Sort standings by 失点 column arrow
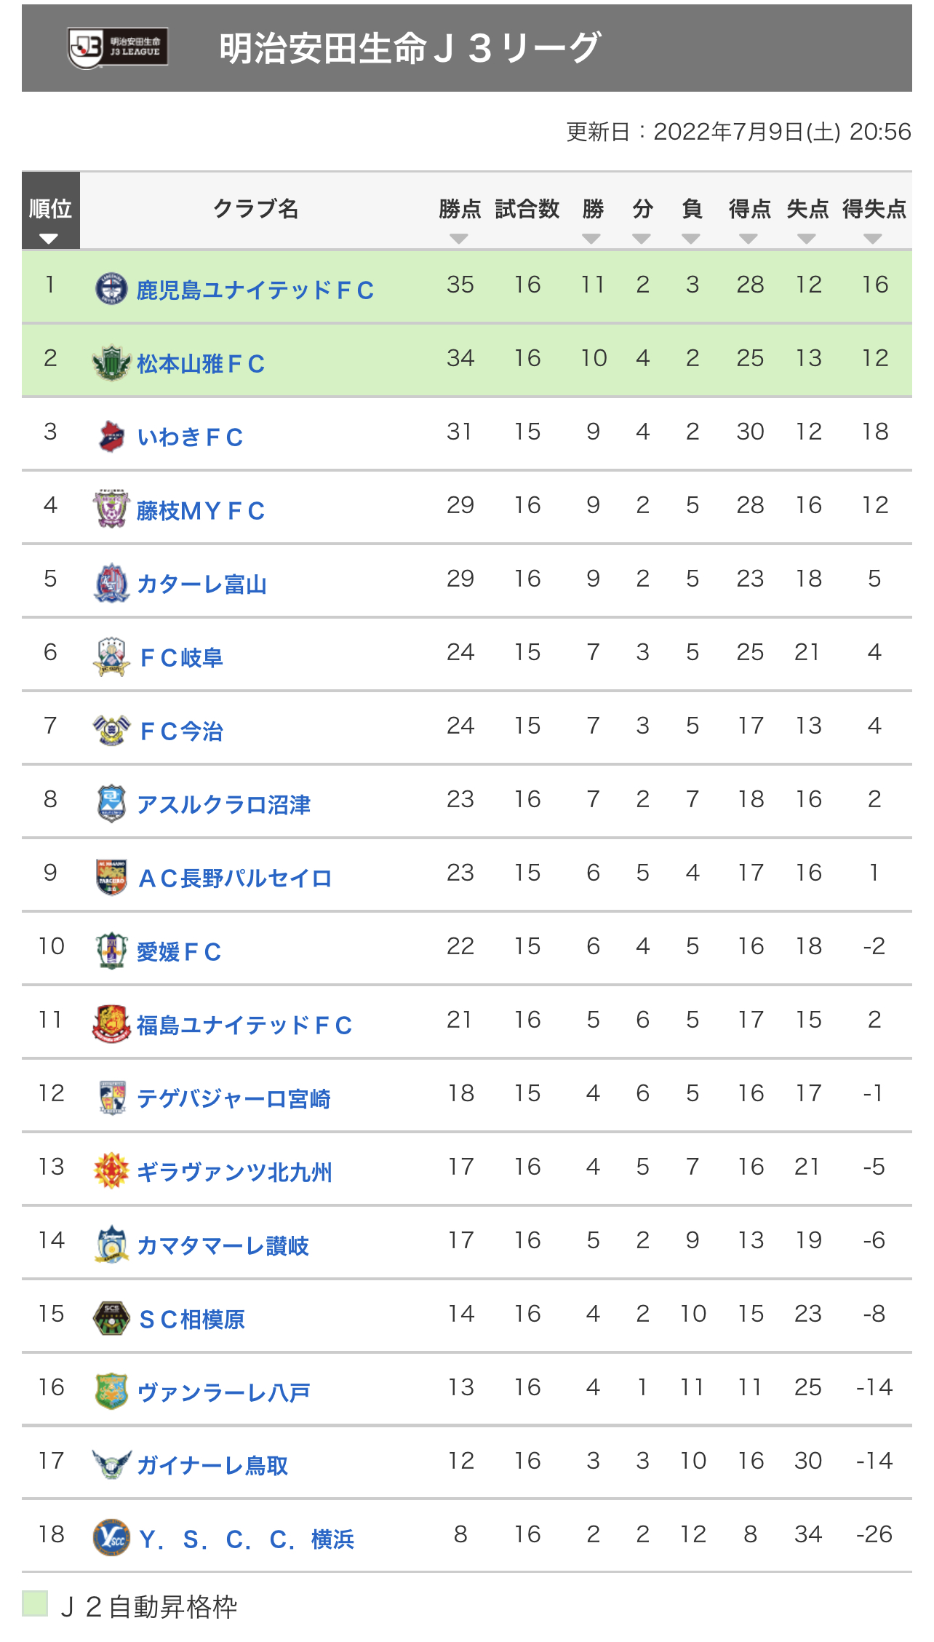This screenshot has width=934, height=1642. [807, 239]
